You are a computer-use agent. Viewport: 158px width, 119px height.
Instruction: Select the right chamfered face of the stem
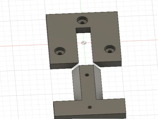(x=98, y=83)
